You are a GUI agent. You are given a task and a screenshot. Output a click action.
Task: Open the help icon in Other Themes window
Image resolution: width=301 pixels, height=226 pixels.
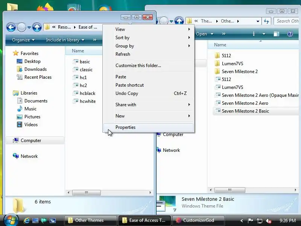pyautogui.click(x=290, y=34)
